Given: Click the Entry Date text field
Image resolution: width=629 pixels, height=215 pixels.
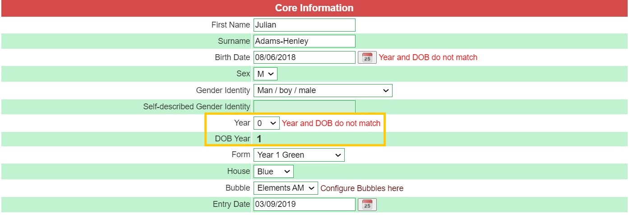Looking at the screenshot, I should [x=304, y=204].
